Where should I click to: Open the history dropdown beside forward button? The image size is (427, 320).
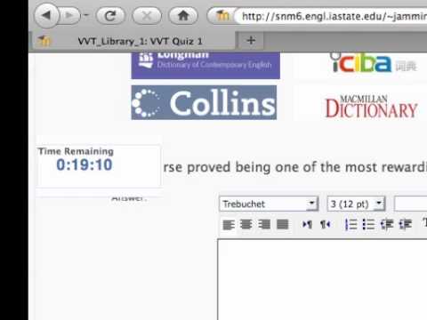click(x=86, y=15)
